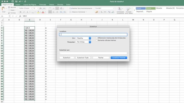This screenshot has width=184, height=103.
Task: Click the Colar paste icon
Action: coord(3,9)
